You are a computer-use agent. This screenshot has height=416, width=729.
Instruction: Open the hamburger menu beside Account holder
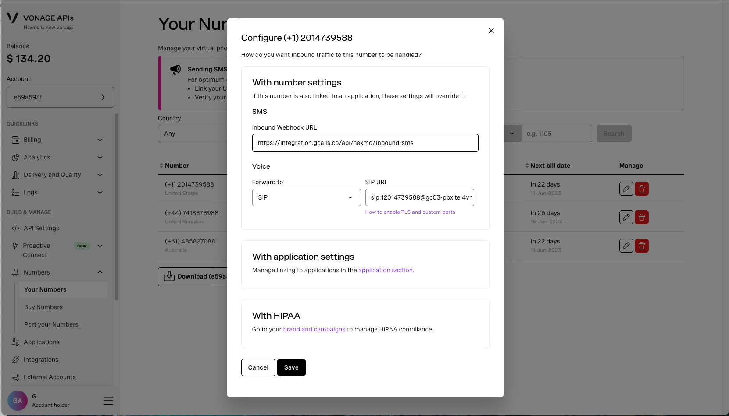click(x=108, y=401)
